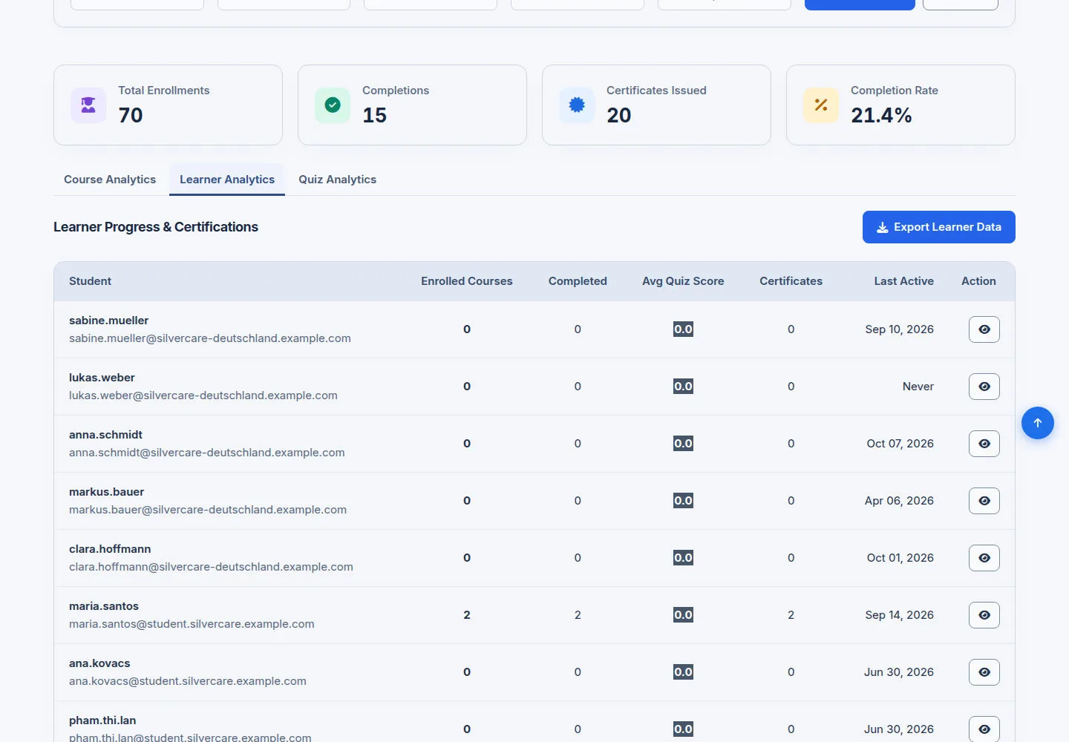
Task: Click maria.santos's avg quiz score badge
Action: pyautogui.click(x=683, y=615)
